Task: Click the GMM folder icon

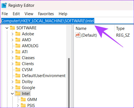Action: point(23,99)
